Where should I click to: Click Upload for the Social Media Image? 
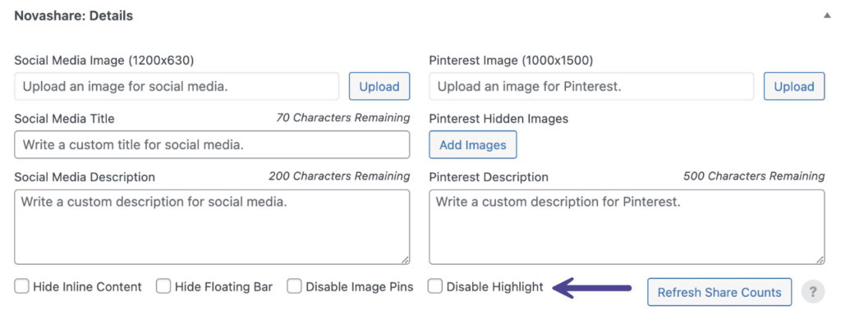379,87
